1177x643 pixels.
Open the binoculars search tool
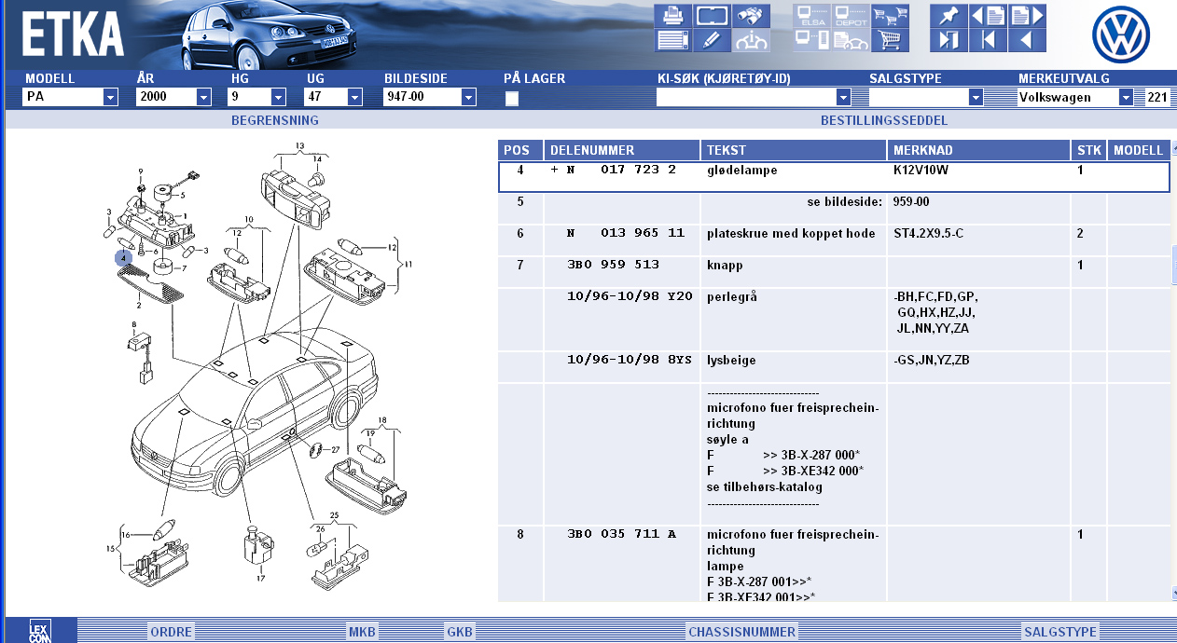coord(749,16)
